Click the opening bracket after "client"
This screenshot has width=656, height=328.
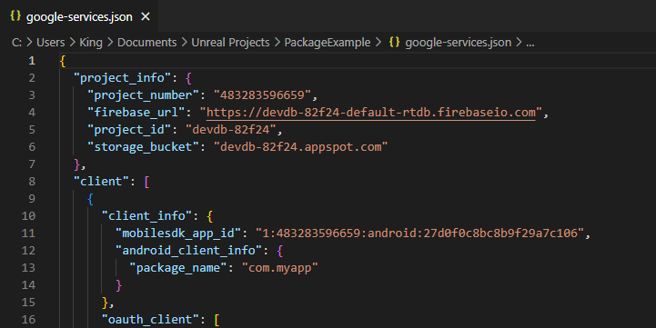(146, 182)
